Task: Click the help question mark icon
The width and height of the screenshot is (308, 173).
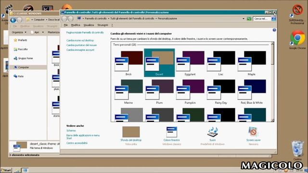Action: pos(274,30)
